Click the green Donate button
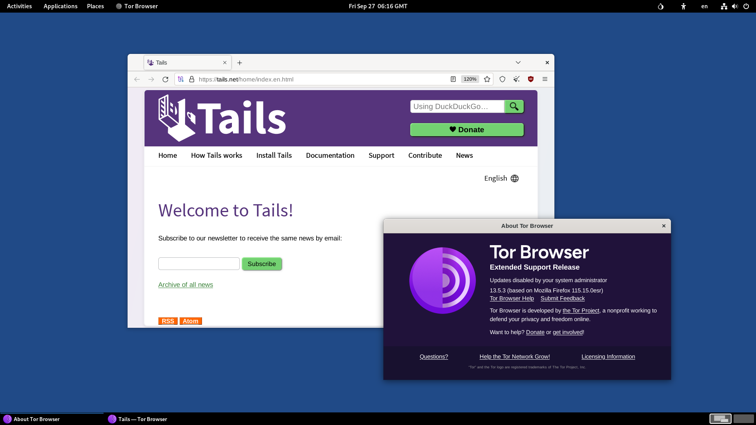This screenshot has width=756, height=425. pos(467,129)
